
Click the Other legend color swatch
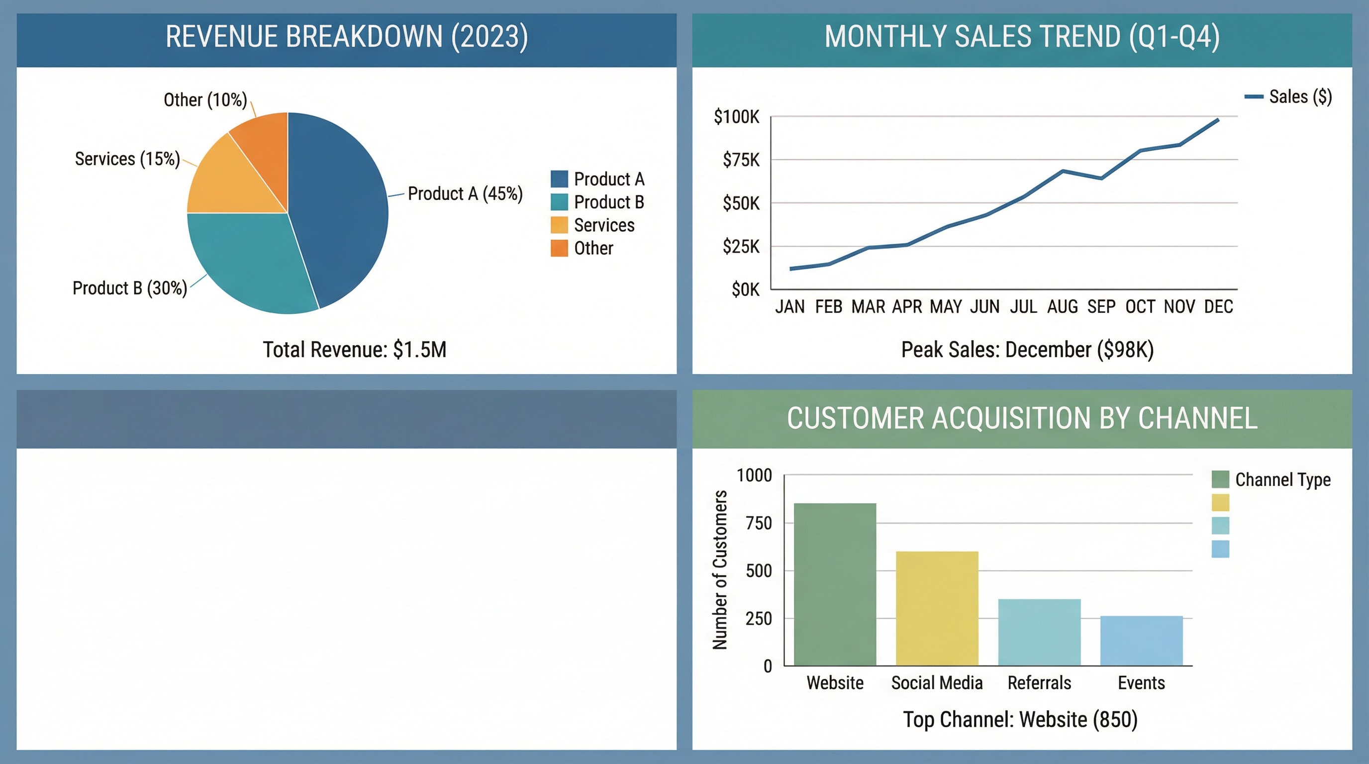coord(559,248)
